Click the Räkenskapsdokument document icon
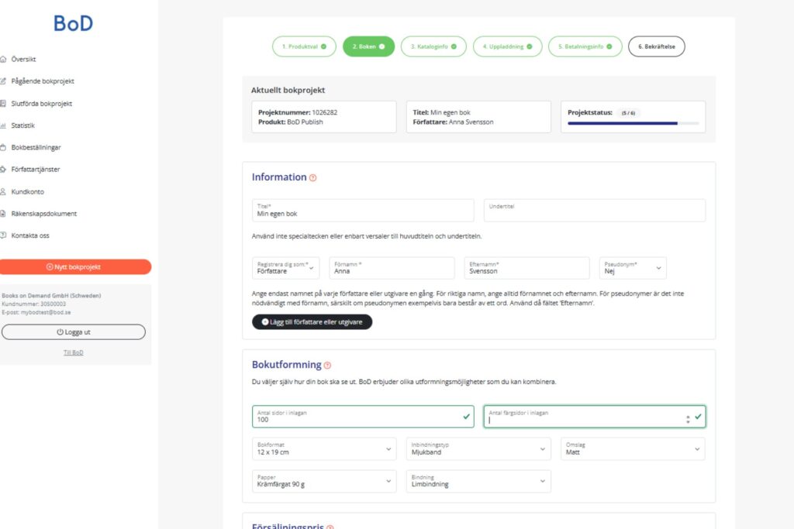Screen dimensions: 794x529 (3, 214)
